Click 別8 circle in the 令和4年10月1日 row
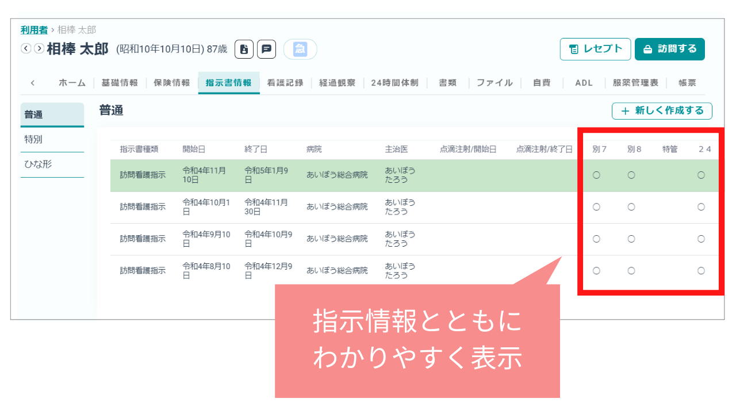This screenshot has width=736, height=414. pos(631,207)
